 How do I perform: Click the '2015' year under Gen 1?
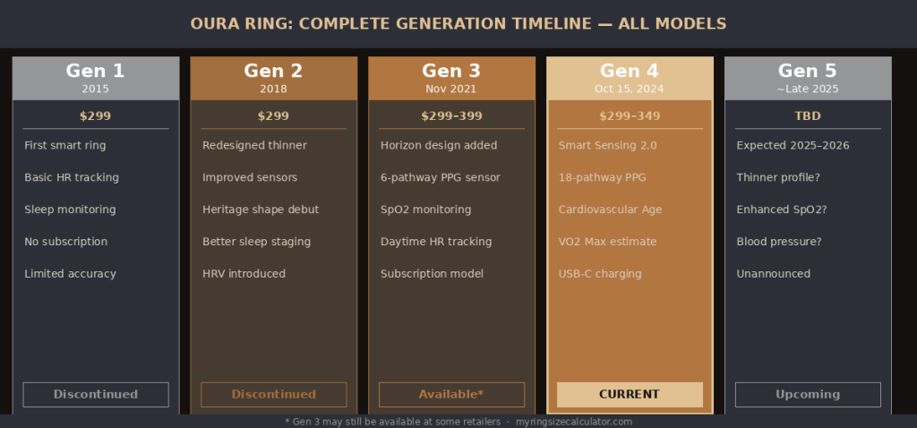(x=95, y=89)
